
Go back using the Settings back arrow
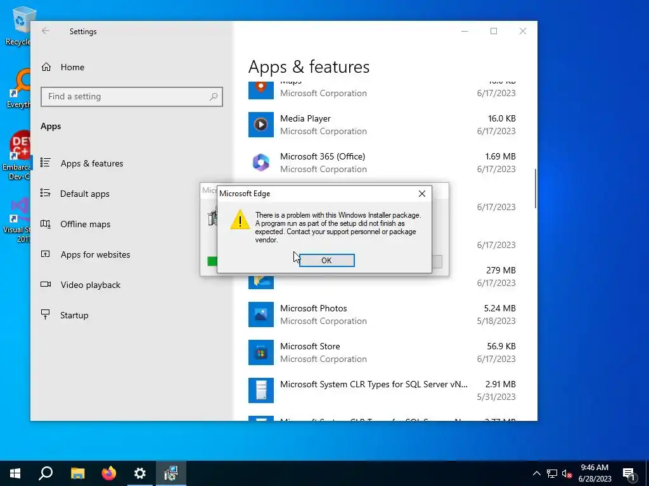[46, 31]
